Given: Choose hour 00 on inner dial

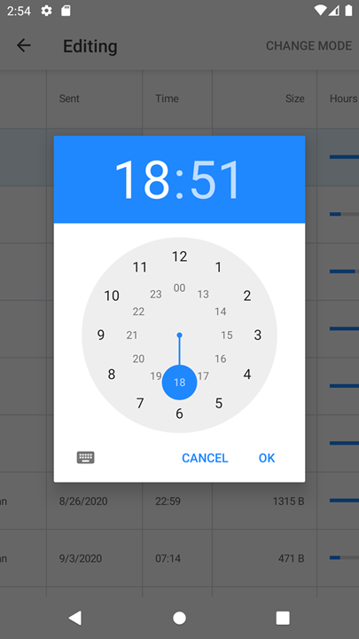Looking at the screenshot, I should 179,288.
